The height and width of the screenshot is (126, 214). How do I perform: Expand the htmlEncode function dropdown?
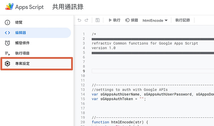tap(155, 20)
